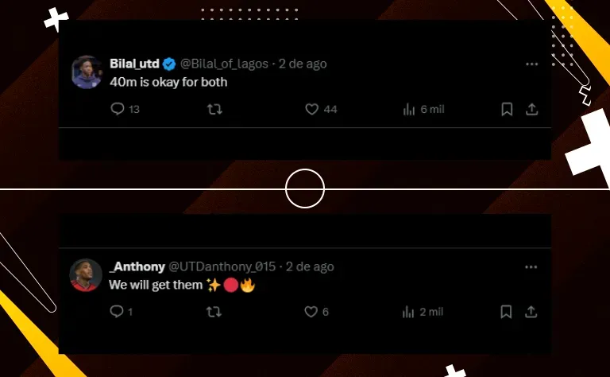Retweet the "We will get them" post

[214, 312]
